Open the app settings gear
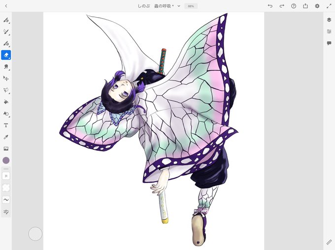The height and width of the screenshot is (250, 335). [317, 6]
